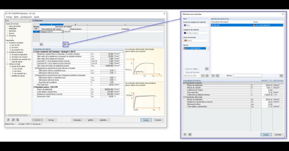Image resolution: width=289 pixels, height=151 pixels.
Task: Close the RF-CONCRETE Members window
Action: (164, 13)
